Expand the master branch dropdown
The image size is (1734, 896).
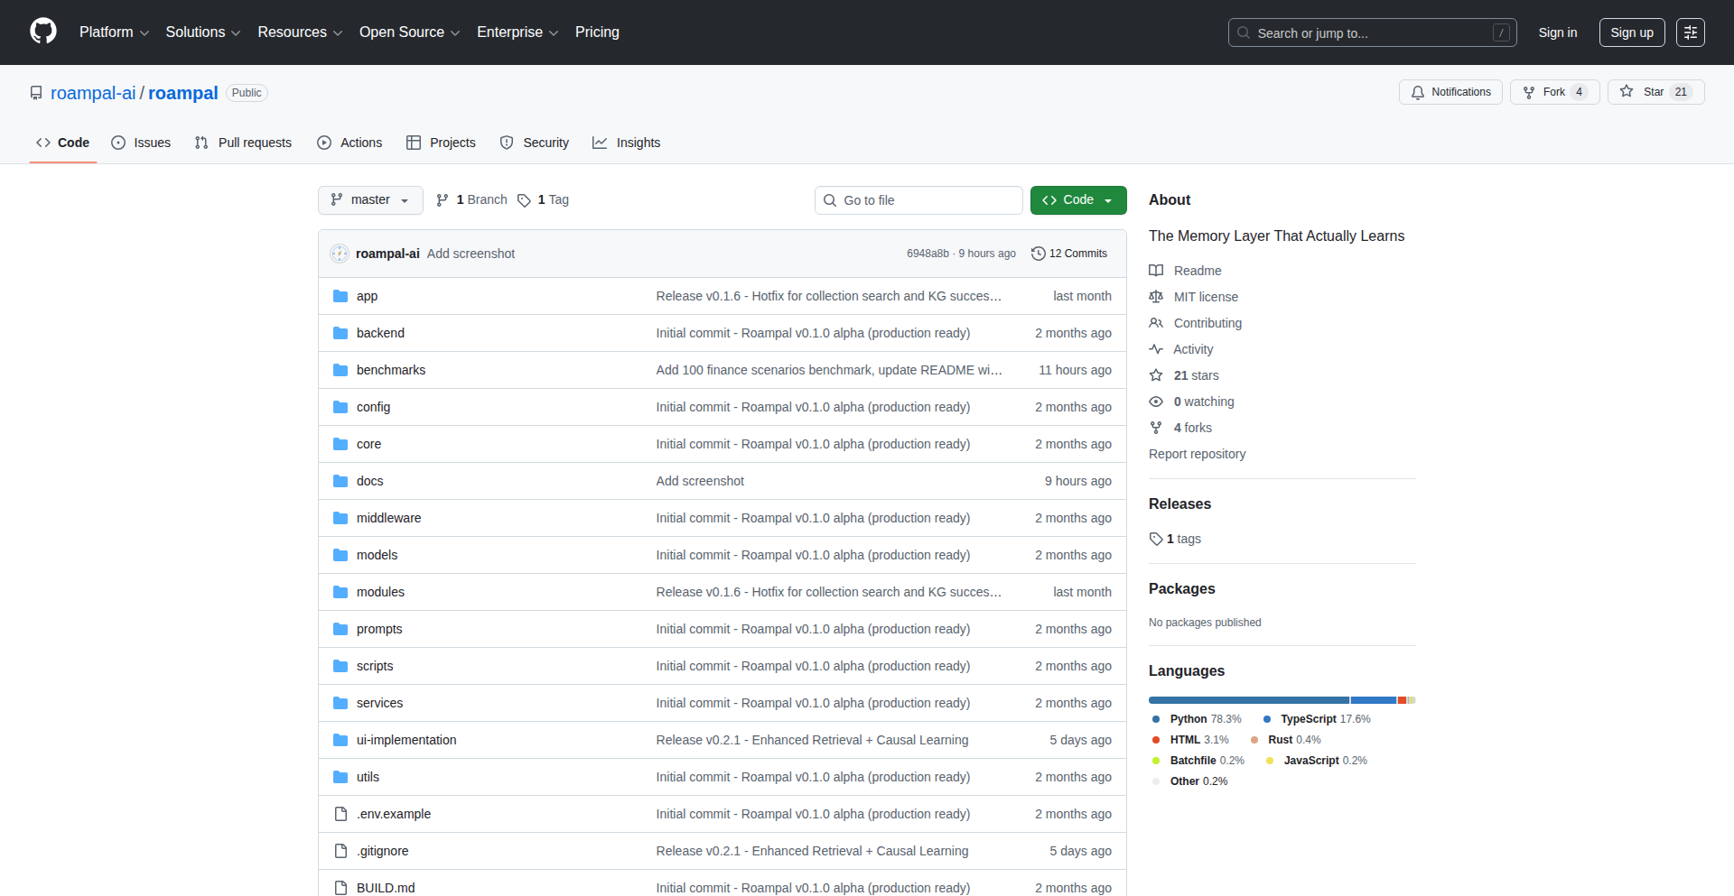[370, 200]
